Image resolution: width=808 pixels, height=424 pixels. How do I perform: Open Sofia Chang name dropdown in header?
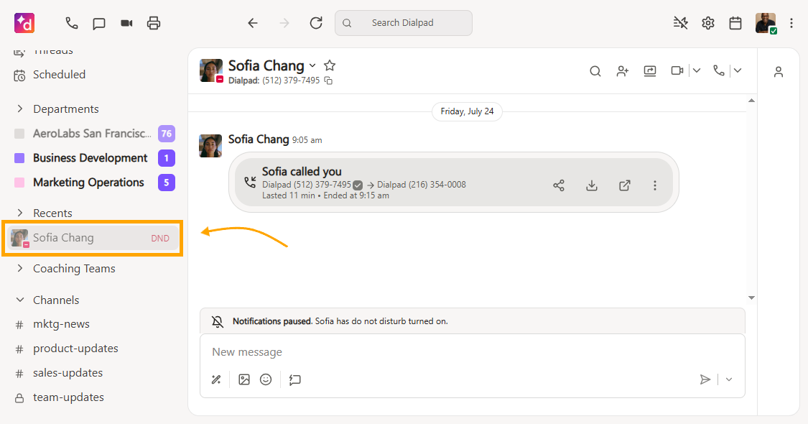[x=312, y=65]
